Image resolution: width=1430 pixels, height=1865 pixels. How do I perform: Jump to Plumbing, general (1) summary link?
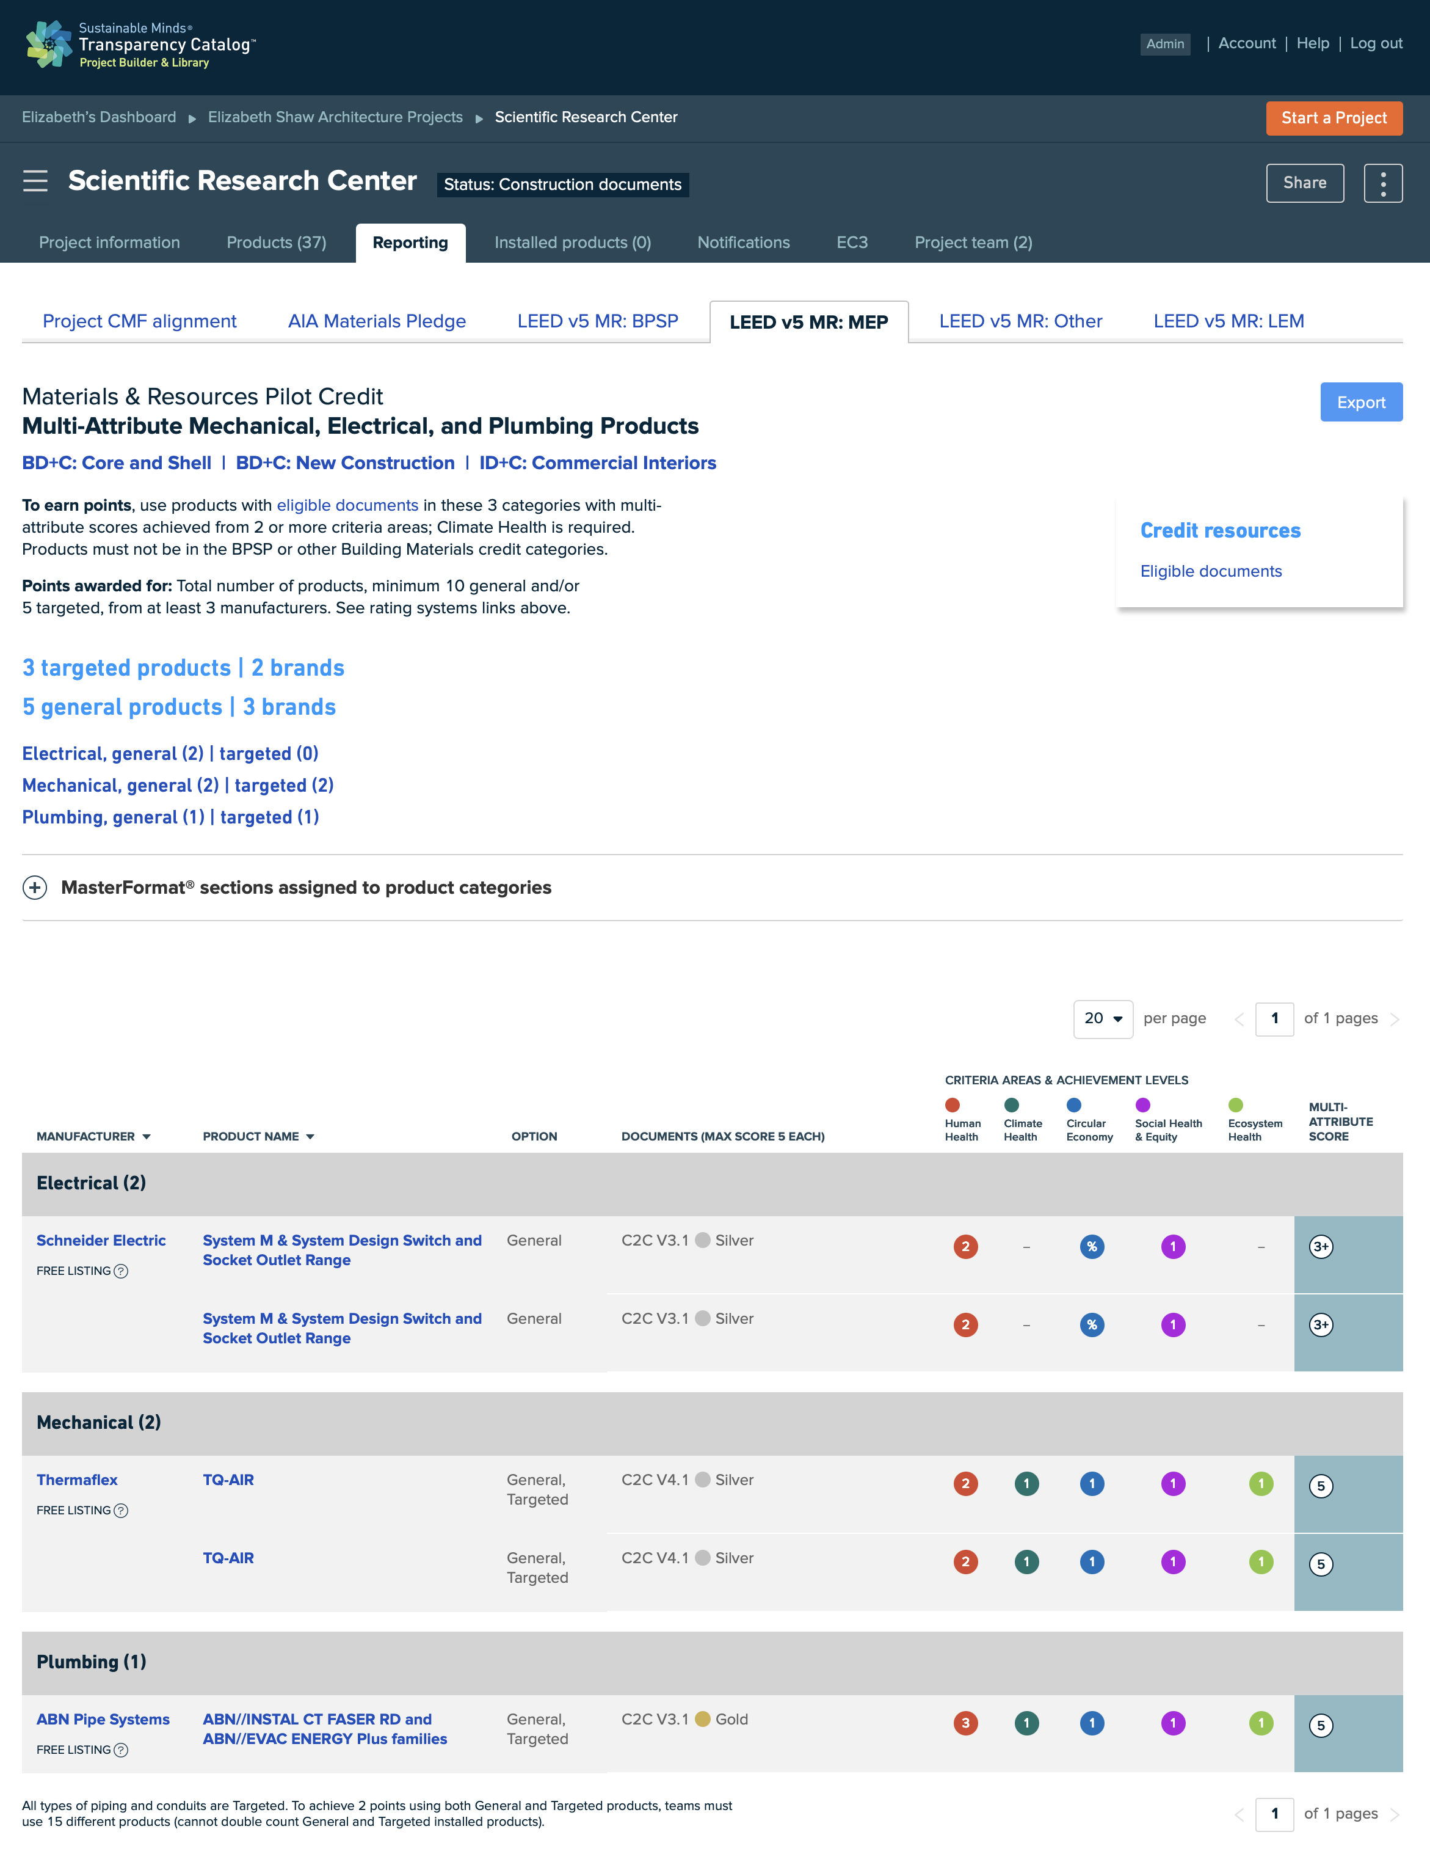click(x=113, y=817)
